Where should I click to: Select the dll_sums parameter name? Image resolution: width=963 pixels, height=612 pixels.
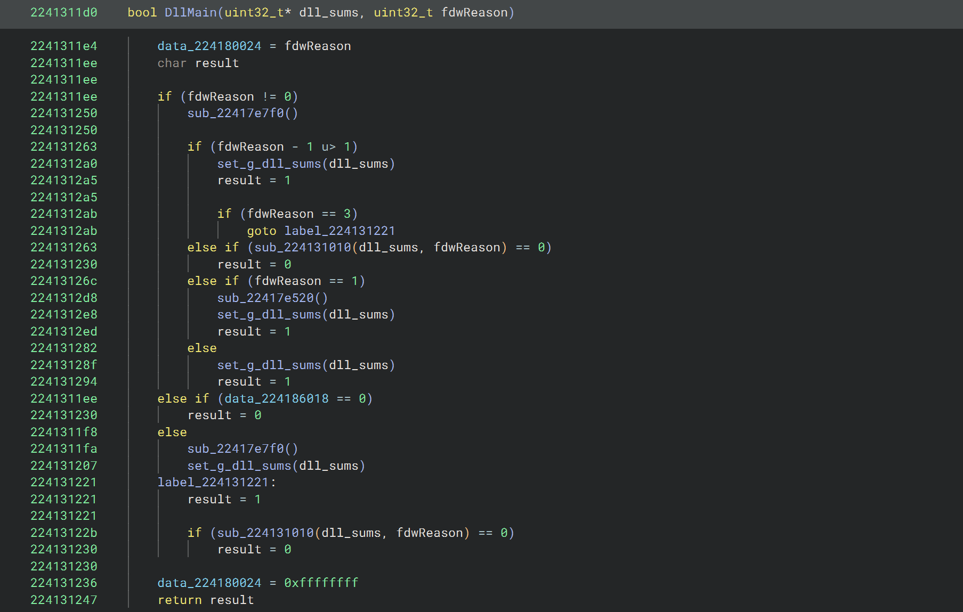click(x=329, y=12)
